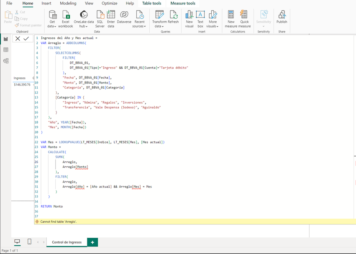Open the Enter data dialog
Screen dimensions: 356x254
111,19
